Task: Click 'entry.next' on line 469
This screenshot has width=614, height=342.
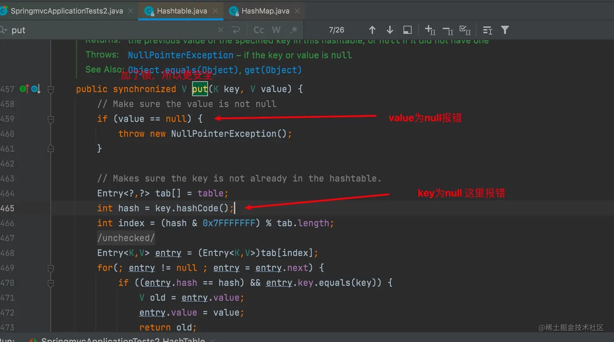Action: (281, 268)
